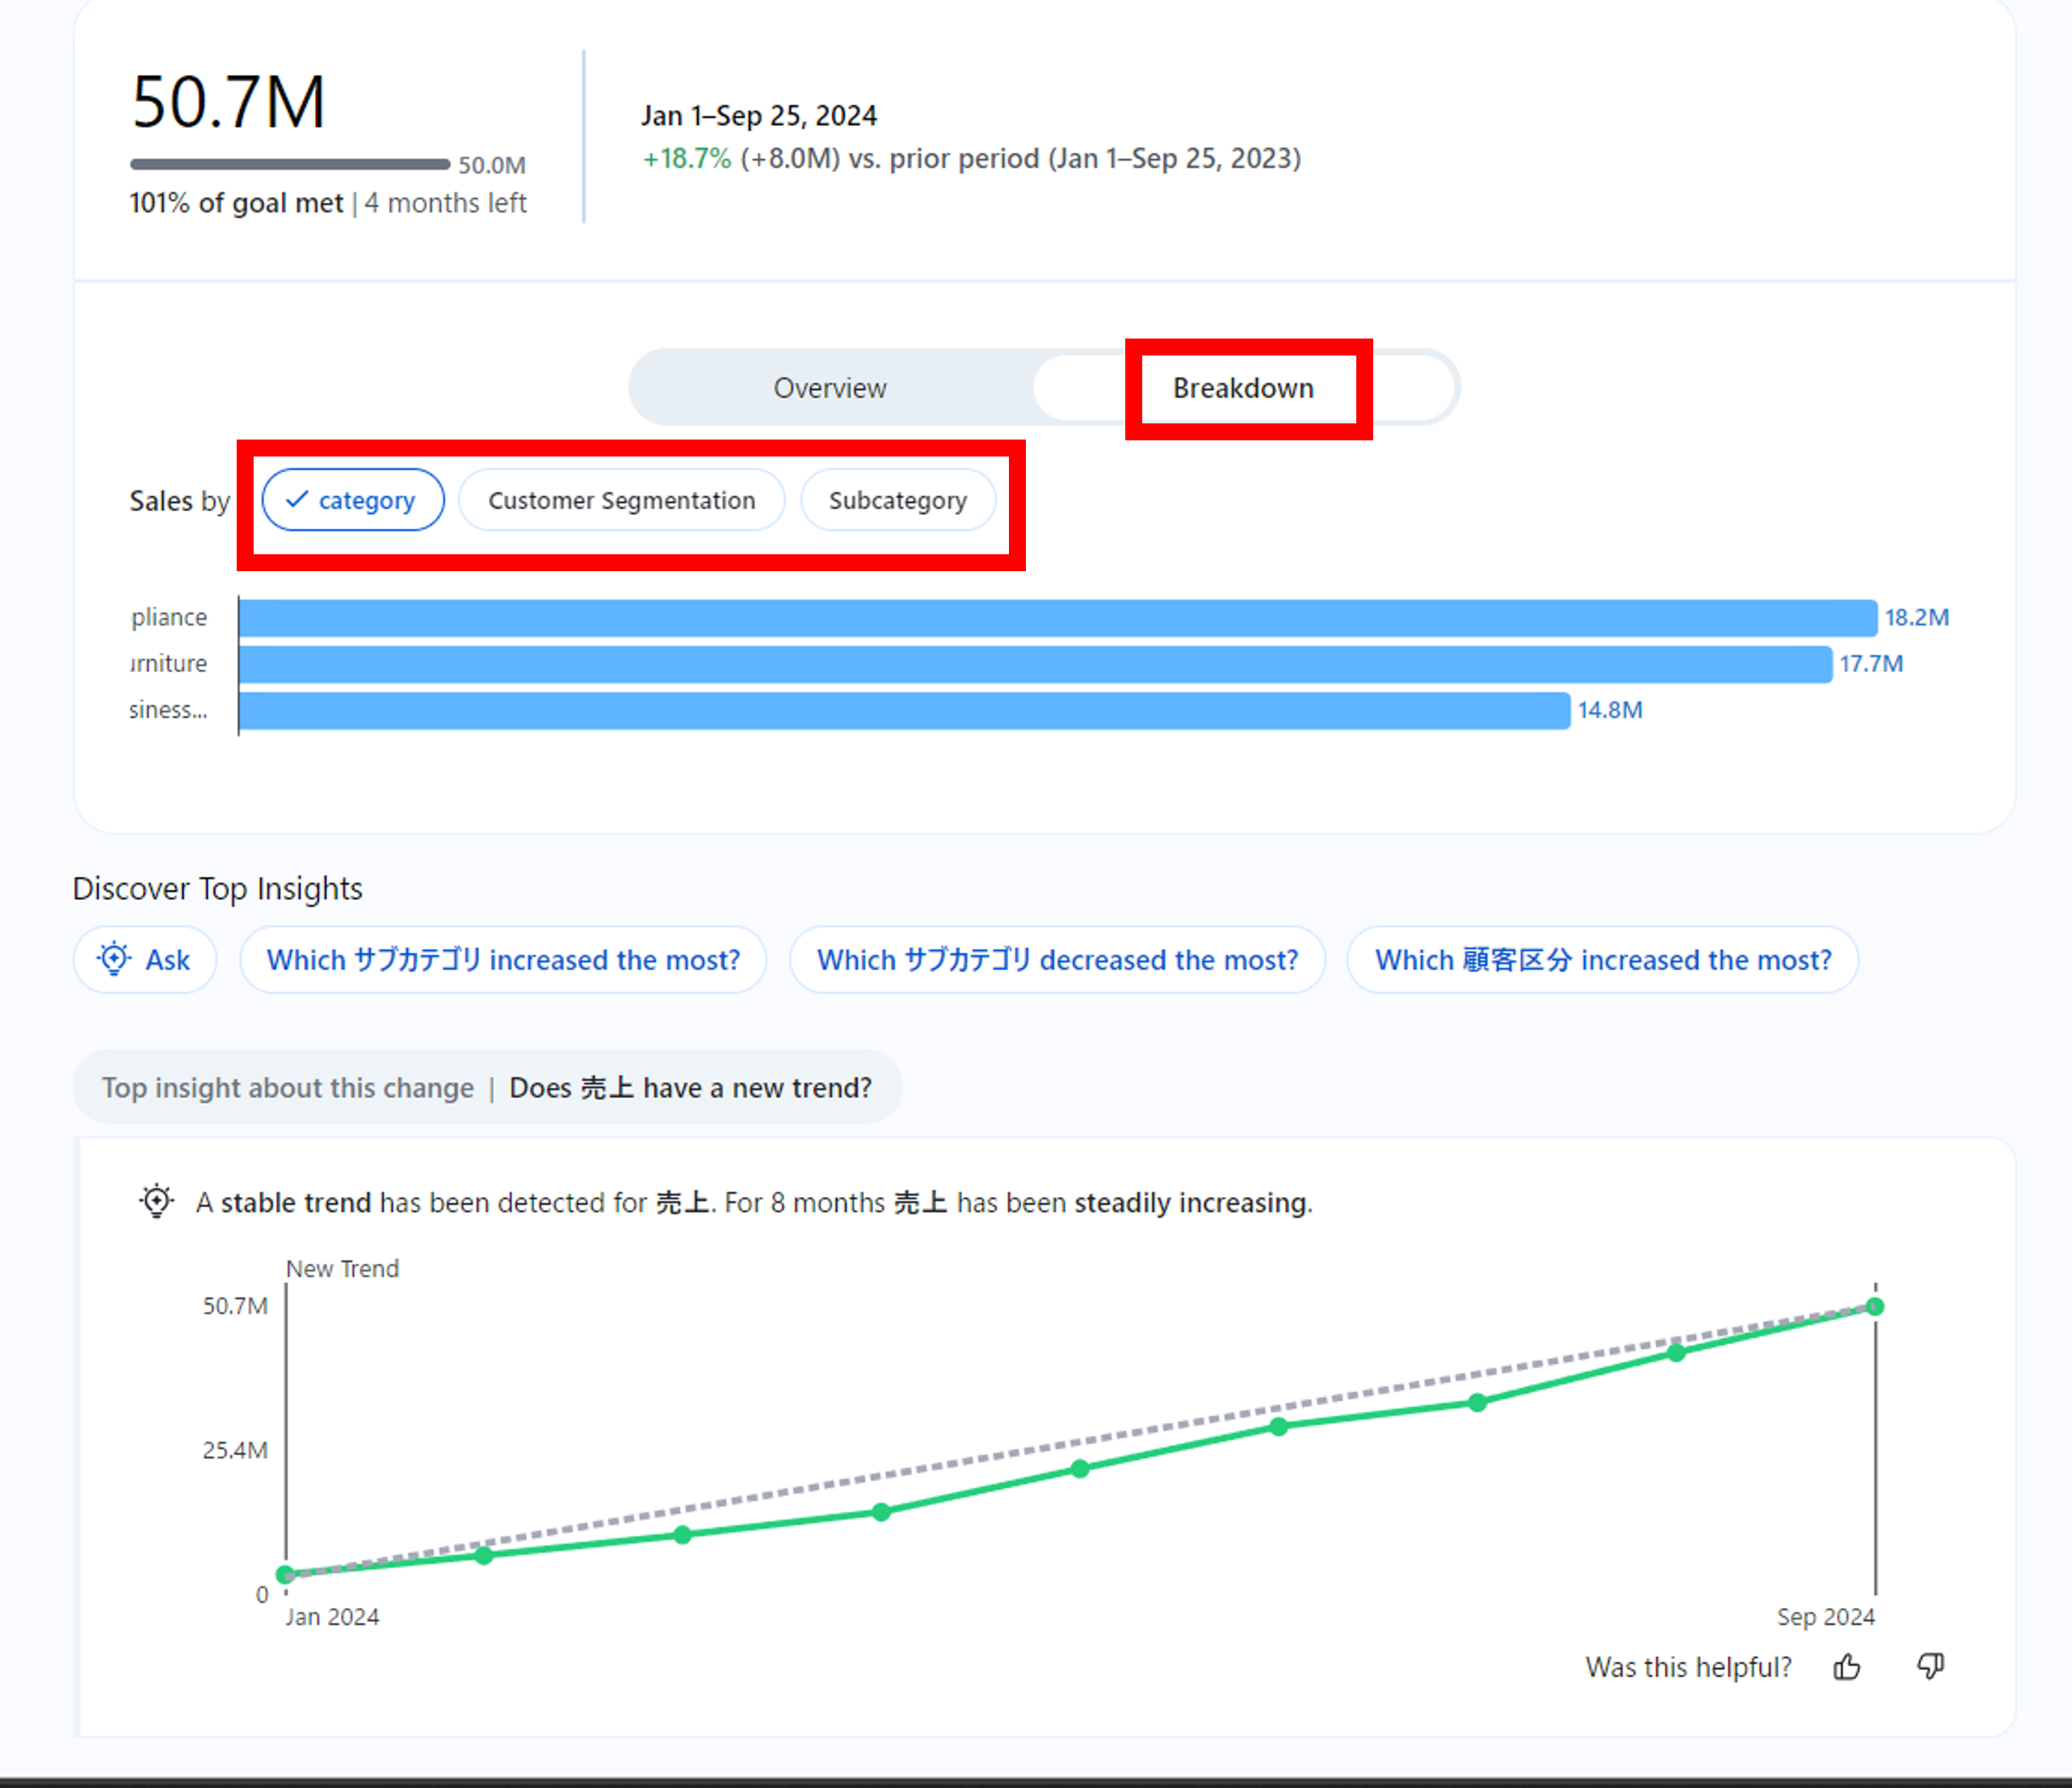Click the 18.2M appliance bar

(x=1058, y=618)
